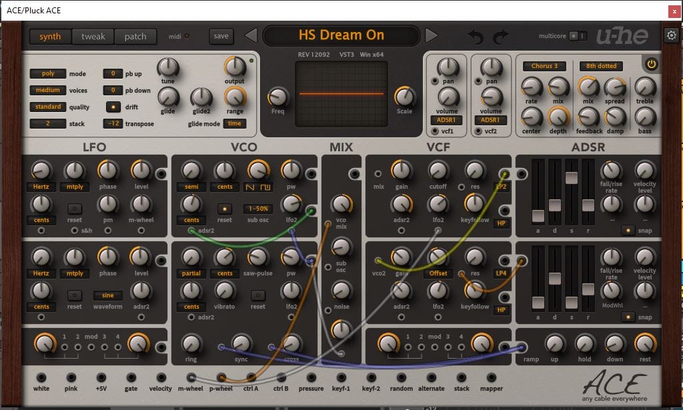Click the pb up value box
Screen dimensions: 683x410
click(113, 73)
